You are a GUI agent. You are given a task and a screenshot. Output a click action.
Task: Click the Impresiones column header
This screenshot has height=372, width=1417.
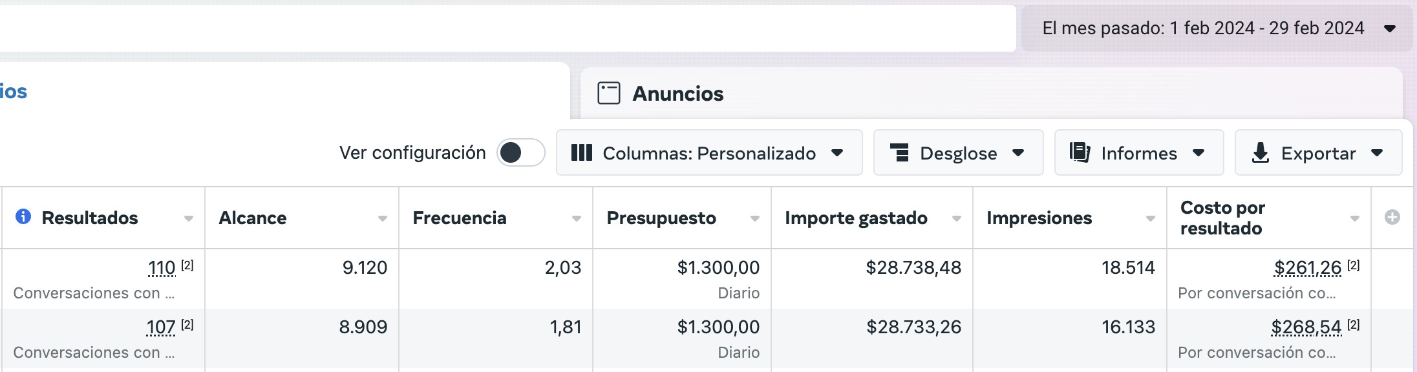tap(1039, 218)
